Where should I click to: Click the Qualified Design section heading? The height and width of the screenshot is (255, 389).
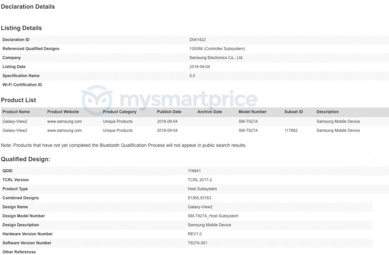[25, 160]
